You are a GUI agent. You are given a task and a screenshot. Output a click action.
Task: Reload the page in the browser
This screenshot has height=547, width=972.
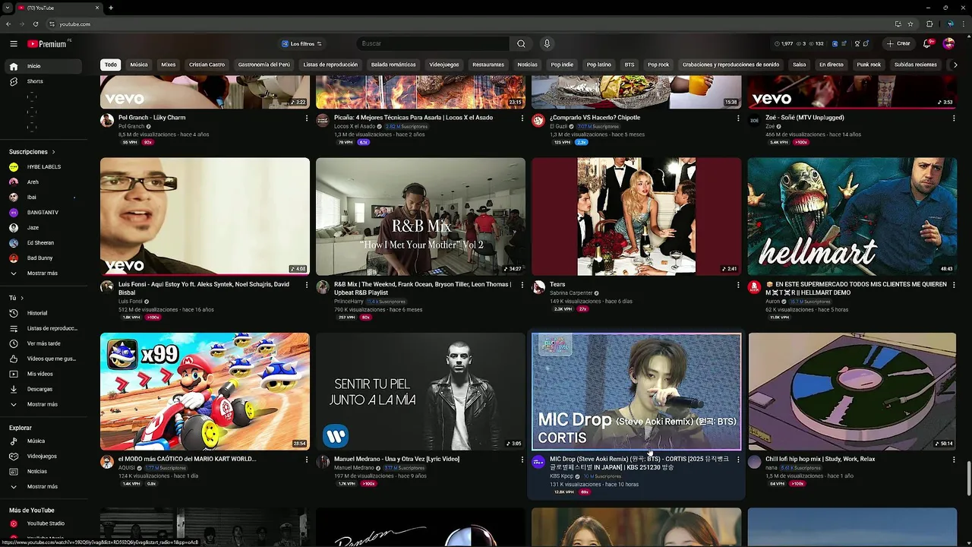tap(35, 24)
